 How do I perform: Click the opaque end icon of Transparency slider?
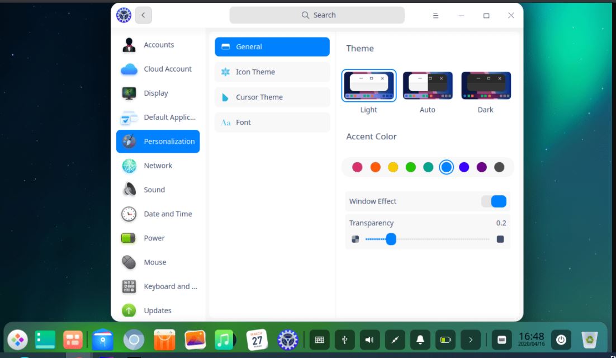coord(500,239)
